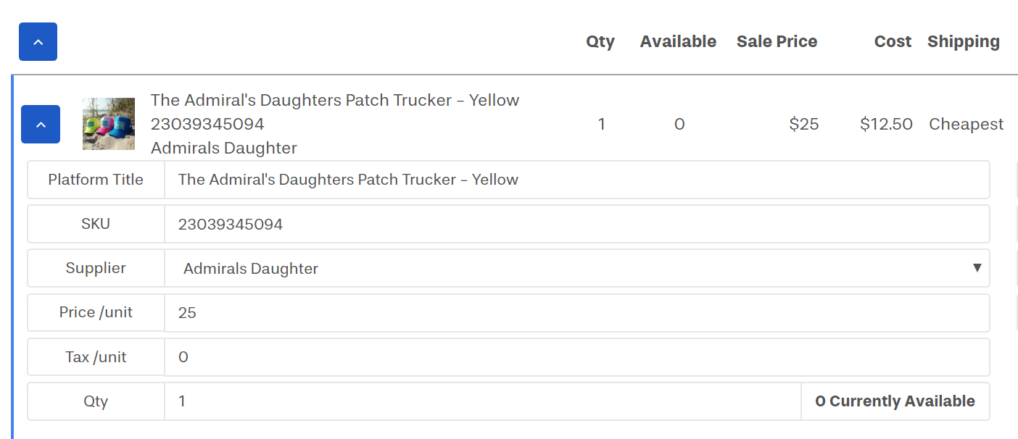Click the 0 Currently Available label
The height and width of the screenshot is (439, 1018).
tap(895, 401)
